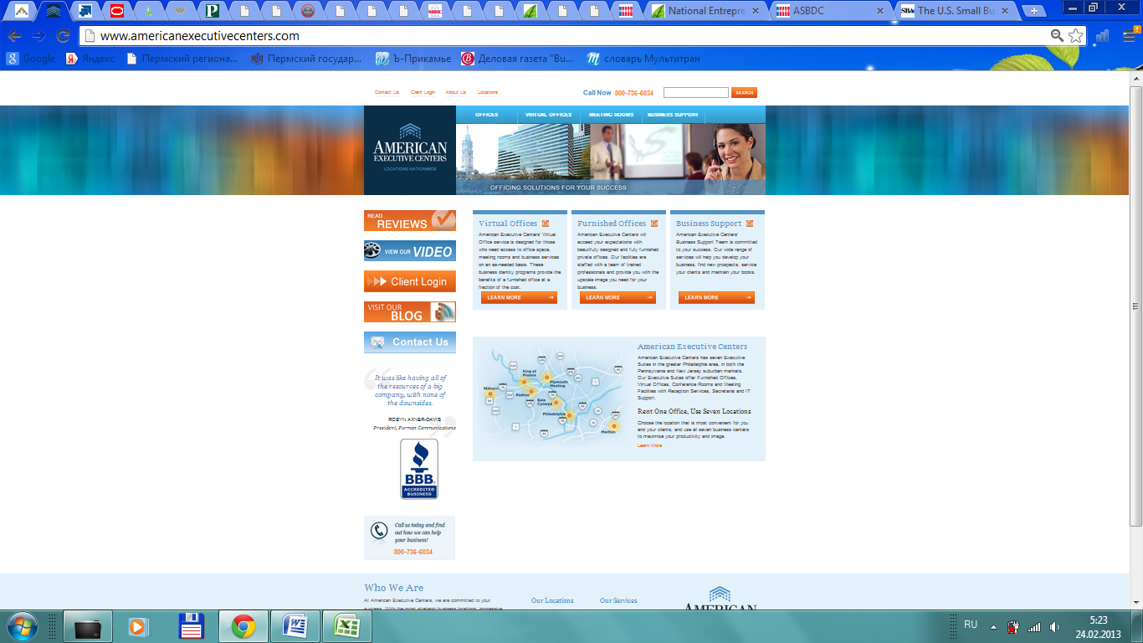Open the MEETING ROOMS navigation menu
Image resolution: width=1143 pixels, height=643 pixels.
point(611,115)
